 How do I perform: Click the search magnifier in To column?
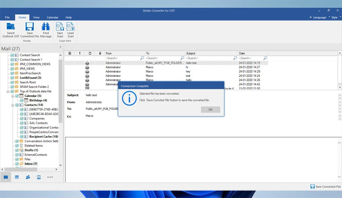(x=182, y=58)
